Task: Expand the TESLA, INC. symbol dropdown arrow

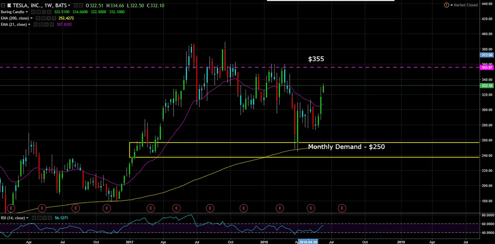Action: (69, 5)
